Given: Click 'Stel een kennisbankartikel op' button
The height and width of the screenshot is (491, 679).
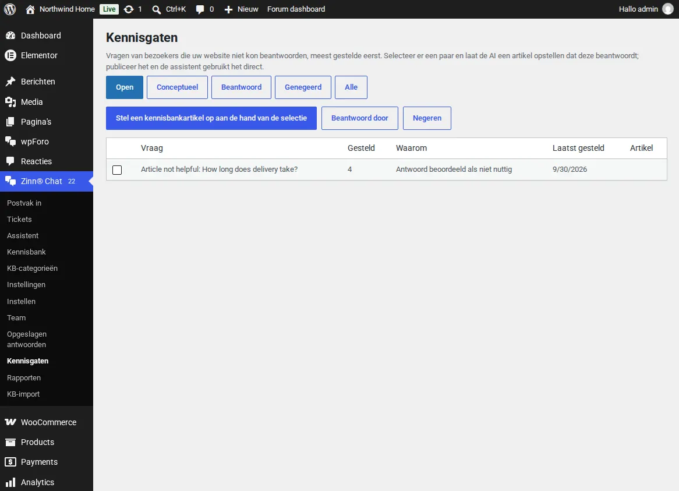Looking at the screenshot, I should [x=211, y=118].
